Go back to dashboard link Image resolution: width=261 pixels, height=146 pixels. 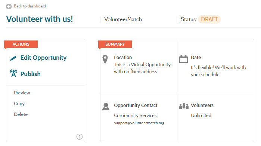(30, 6)
